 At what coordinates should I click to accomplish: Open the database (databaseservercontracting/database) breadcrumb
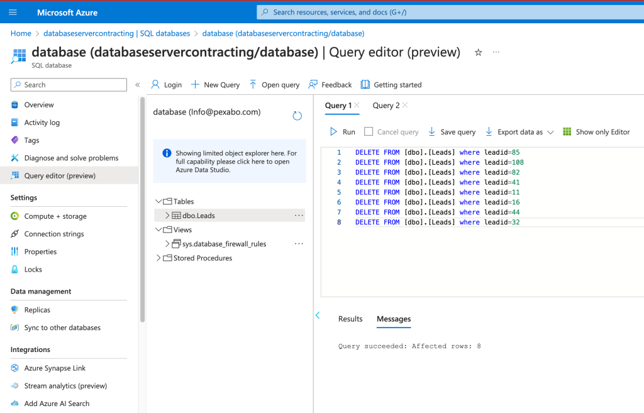[283, 33]
